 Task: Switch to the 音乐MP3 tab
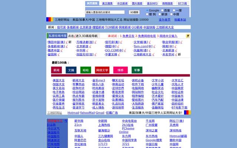[152, 3]
